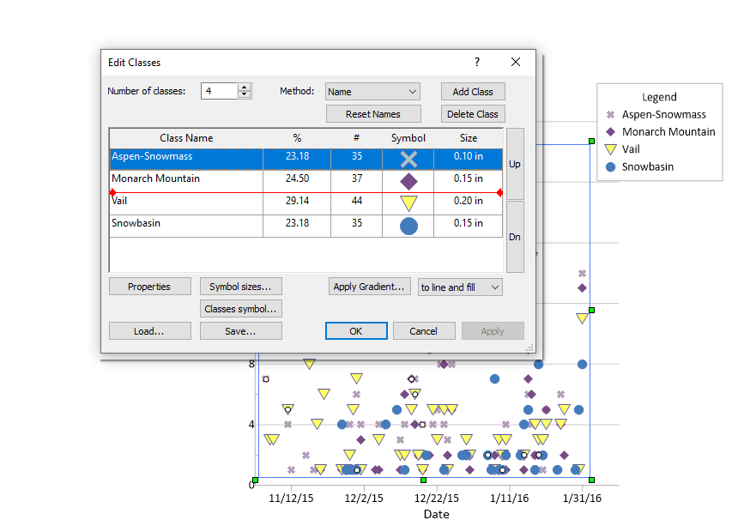Click the Delete Class button
Viewport: 744px width, 532px height.
[x=473, y=112]
